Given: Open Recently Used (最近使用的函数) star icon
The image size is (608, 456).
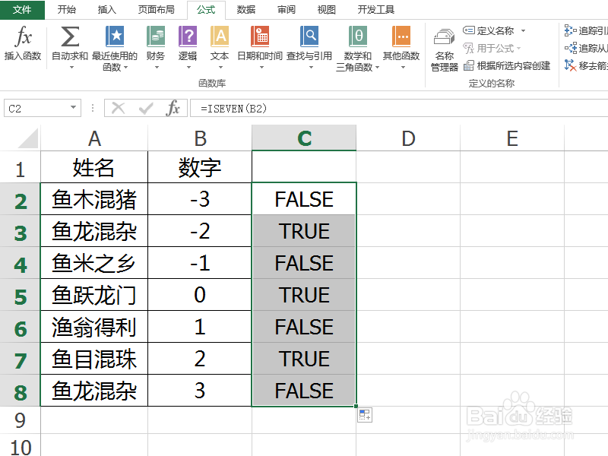Looking at the screenshot, I should [116, 36].
